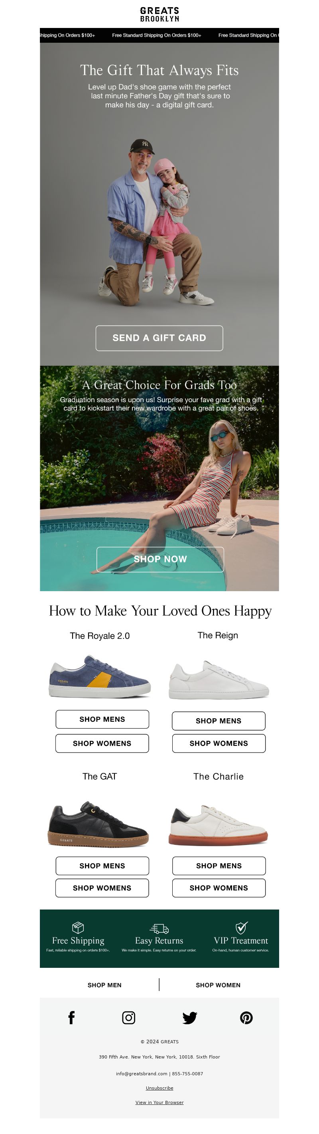
Task: Click the Send a Gift Card button
Action: pyautogui.click(x=159, y=338)
